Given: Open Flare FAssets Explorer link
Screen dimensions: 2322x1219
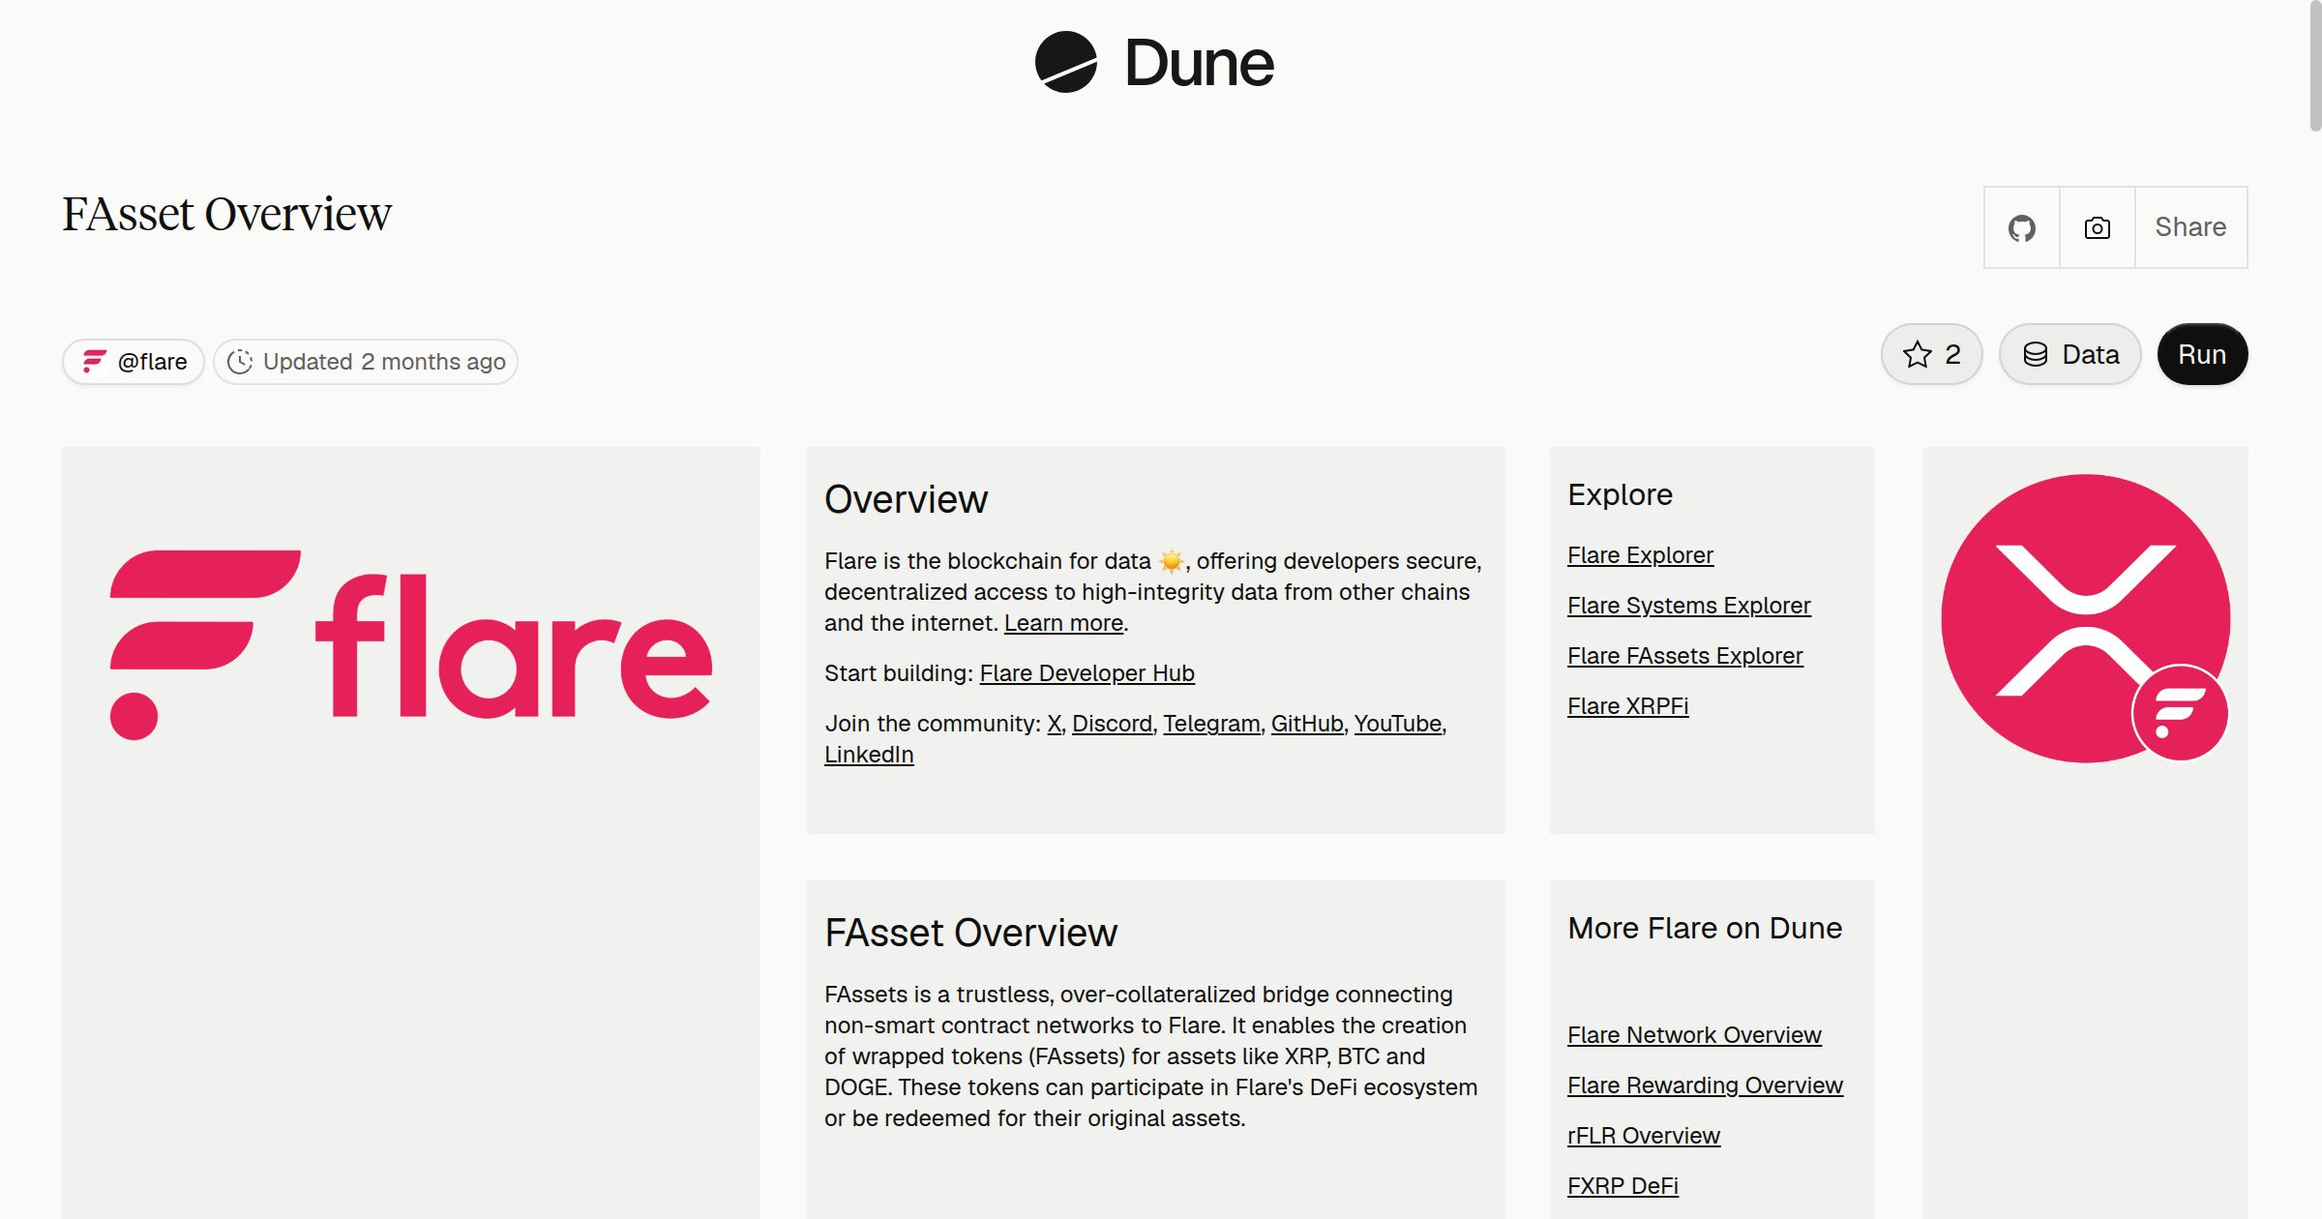Looking at the screenshot, I should 1684,656.
